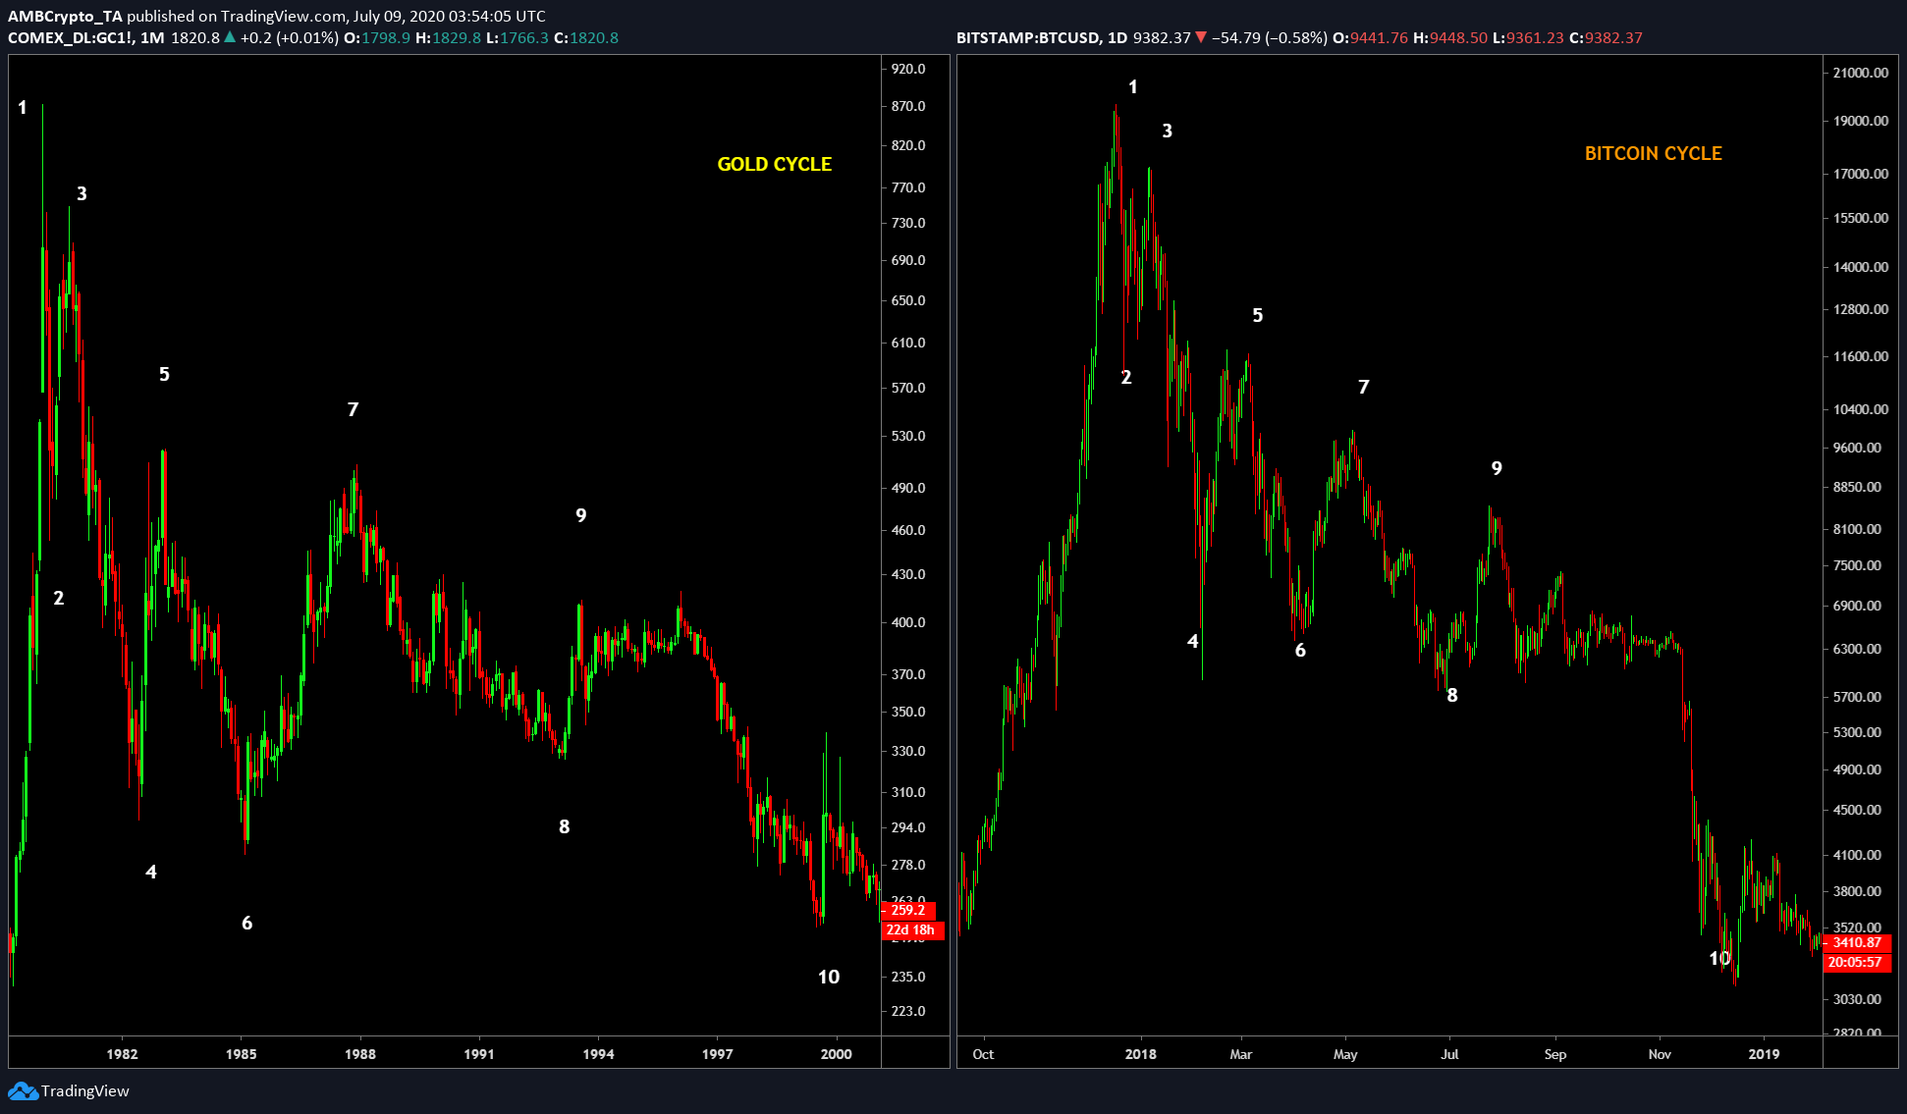This screenshot has height=1114, width=1907.
Task: Click wave label 1 on the gold chart
Action: [x=23, y=107]
